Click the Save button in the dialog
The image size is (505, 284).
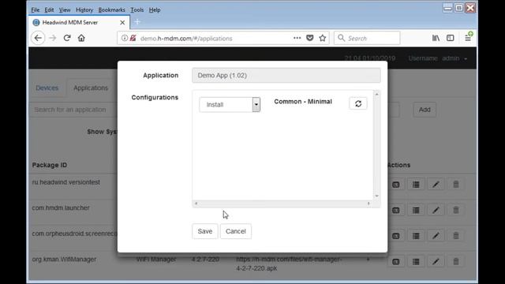coord(205,231)
